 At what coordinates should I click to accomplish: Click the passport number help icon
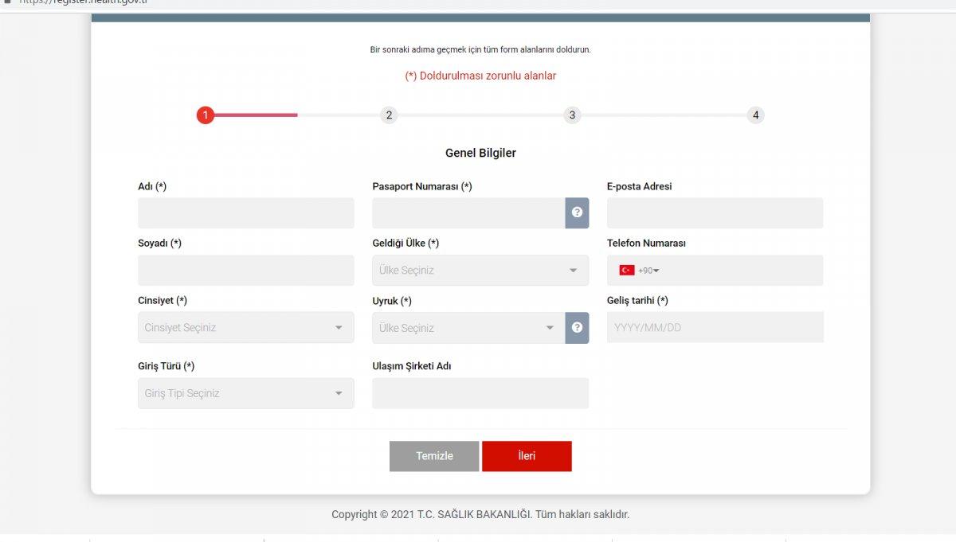click(x=577, y=213)
